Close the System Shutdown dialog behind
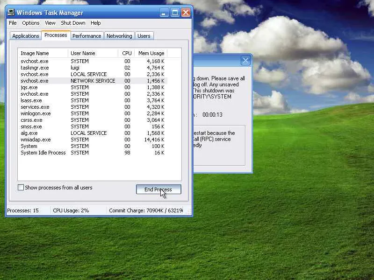This screenshot has width=374, height=280. coord(245,61)
